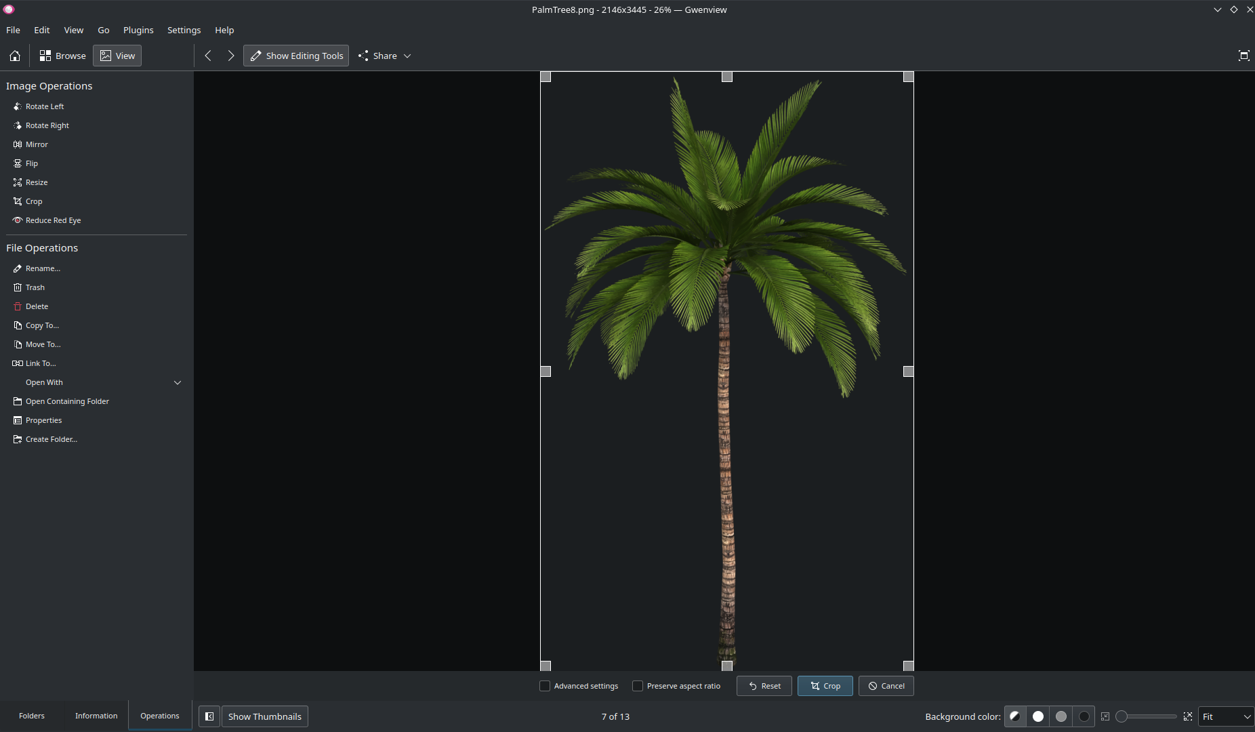
Task: Open image Properties
Action: click(43, 420)
